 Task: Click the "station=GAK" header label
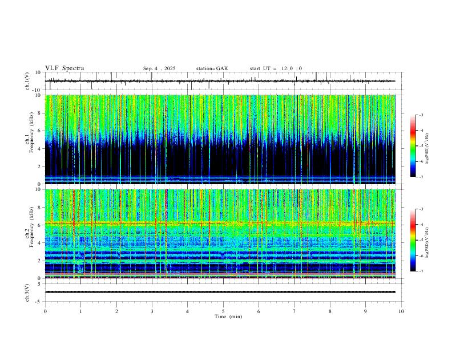[x=212, y=68]
